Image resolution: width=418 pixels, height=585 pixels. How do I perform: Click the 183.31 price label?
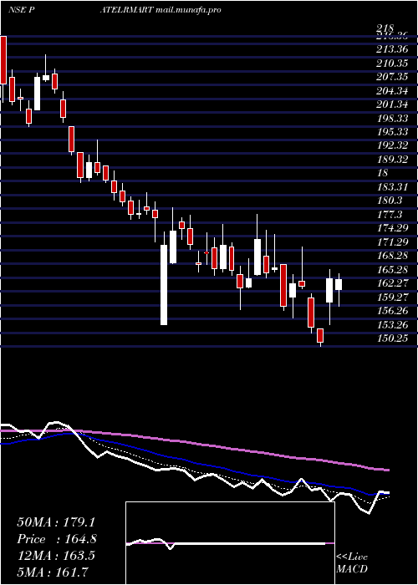coord(392,188)
